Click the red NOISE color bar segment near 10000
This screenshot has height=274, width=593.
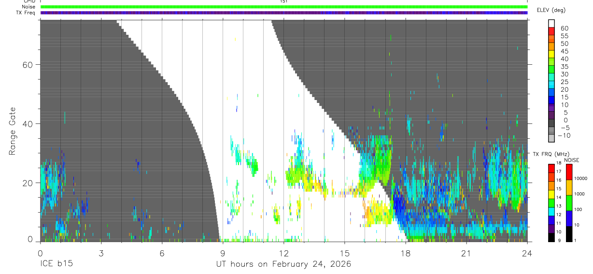pyautogui.click(x=569, y=172)
